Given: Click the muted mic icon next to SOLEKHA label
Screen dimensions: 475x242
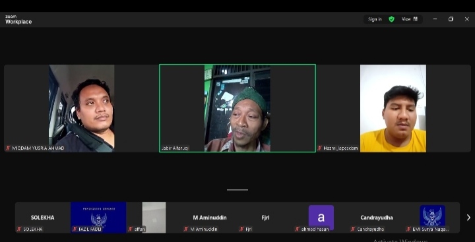Looking at the screenshot, I should tap(19, 229).
